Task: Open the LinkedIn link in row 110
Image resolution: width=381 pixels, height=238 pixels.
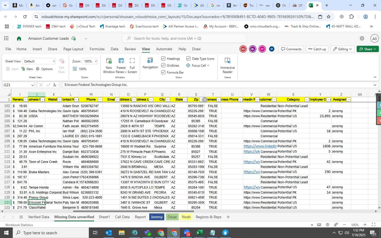Action: [x=260, y=146]
